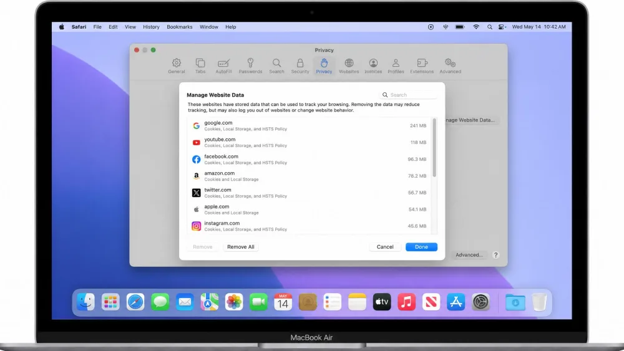Open Finder from the Dock
This screenshot has width=624, height=351.
click(x=86, y=302)
